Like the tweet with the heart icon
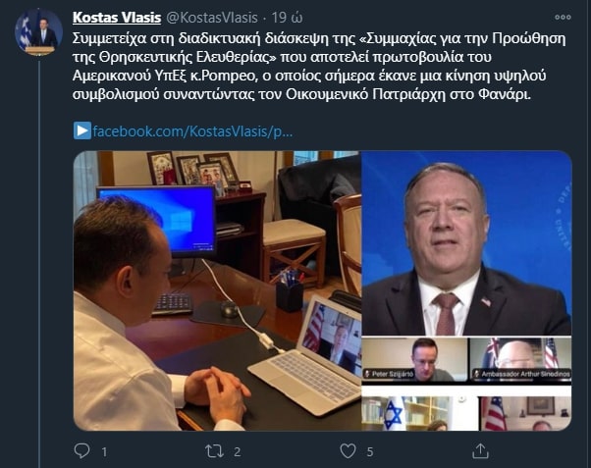Viewport: 591px width, 468px height. [348, 450]
